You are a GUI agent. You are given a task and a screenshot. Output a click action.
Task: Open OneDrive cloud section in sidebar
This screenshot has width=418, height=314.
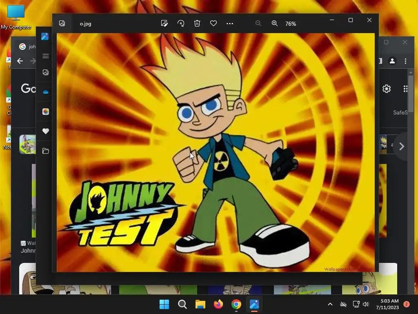coord(46,92)
